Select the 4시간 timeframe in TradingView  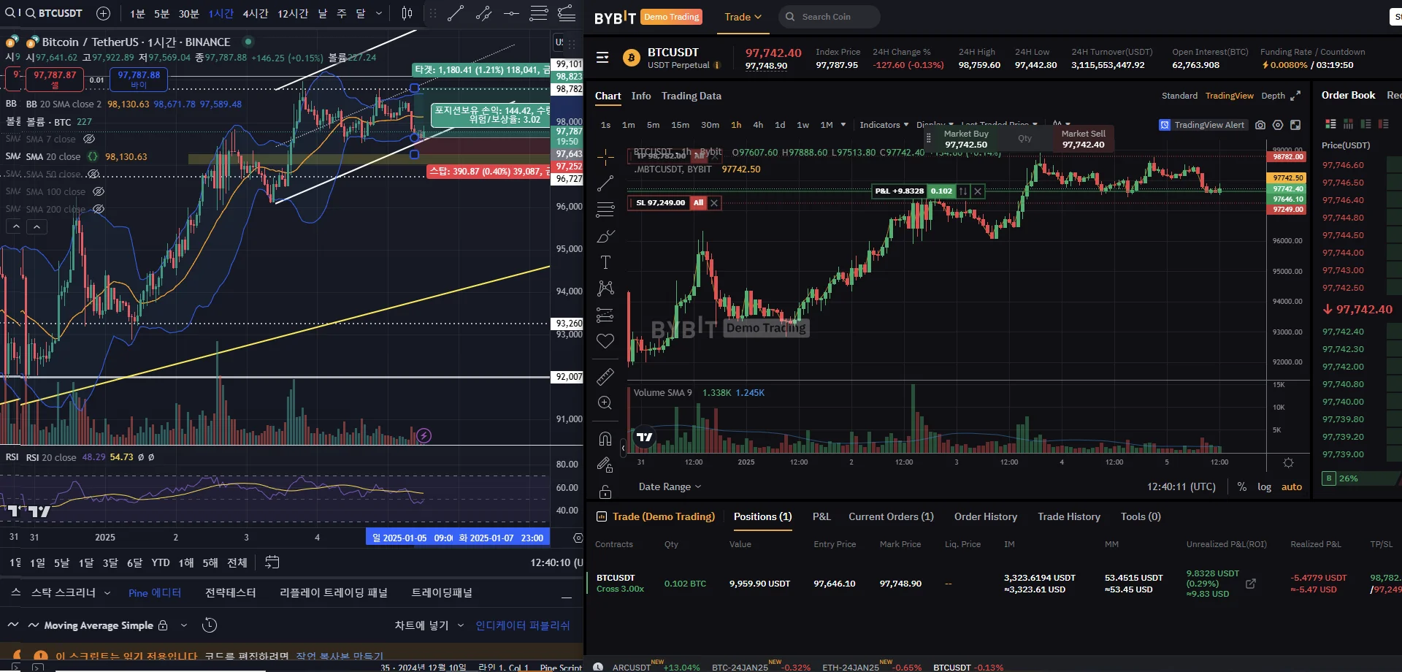[256, 13]
